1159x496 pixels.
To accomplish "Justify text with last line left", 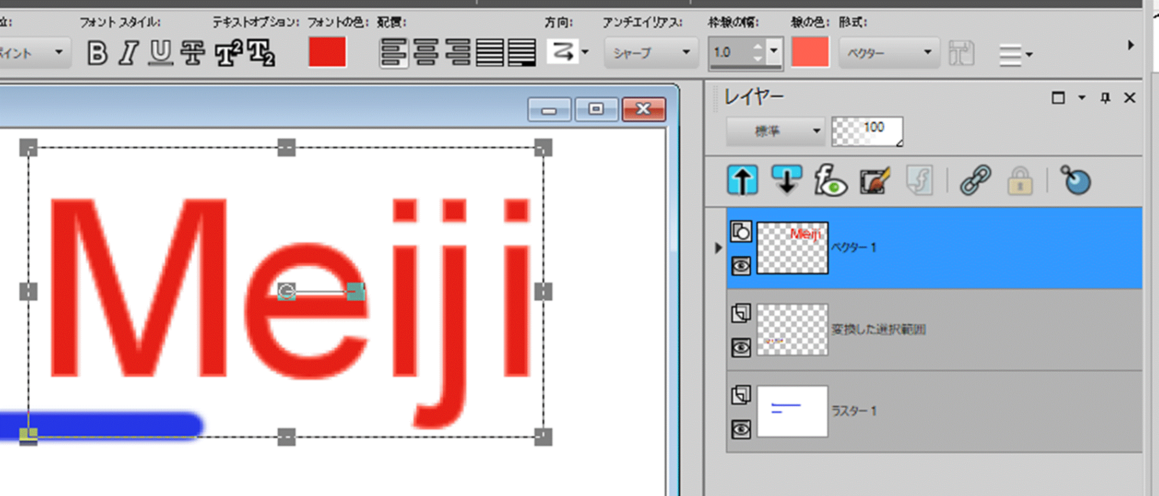I will [x=522, y=53].
